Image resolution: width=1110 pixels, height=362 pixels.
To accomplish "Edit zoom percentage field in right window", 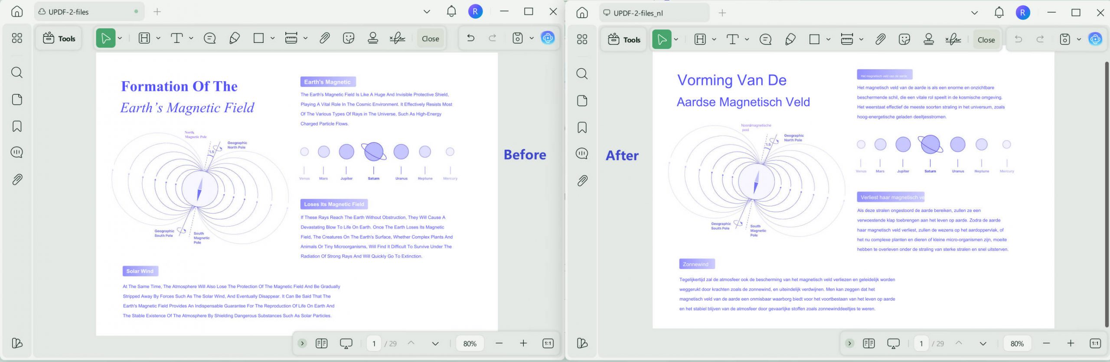I will click(x=1017, y=343).
